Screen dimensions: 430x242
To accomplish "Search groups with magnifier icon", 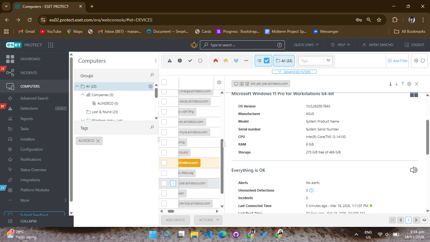I will tap(152, 75).
